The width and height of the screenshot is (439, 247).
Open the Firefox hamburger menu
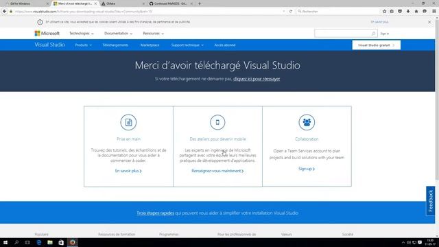pos(434,12)
